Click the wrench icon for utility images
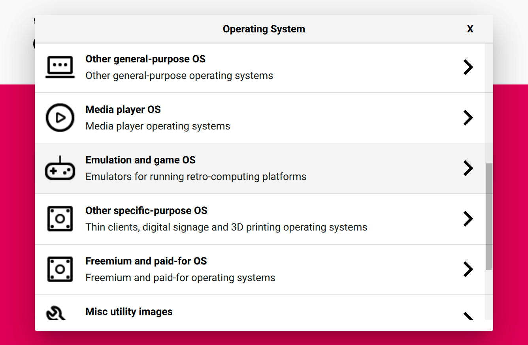 click(x=56, y=313)
